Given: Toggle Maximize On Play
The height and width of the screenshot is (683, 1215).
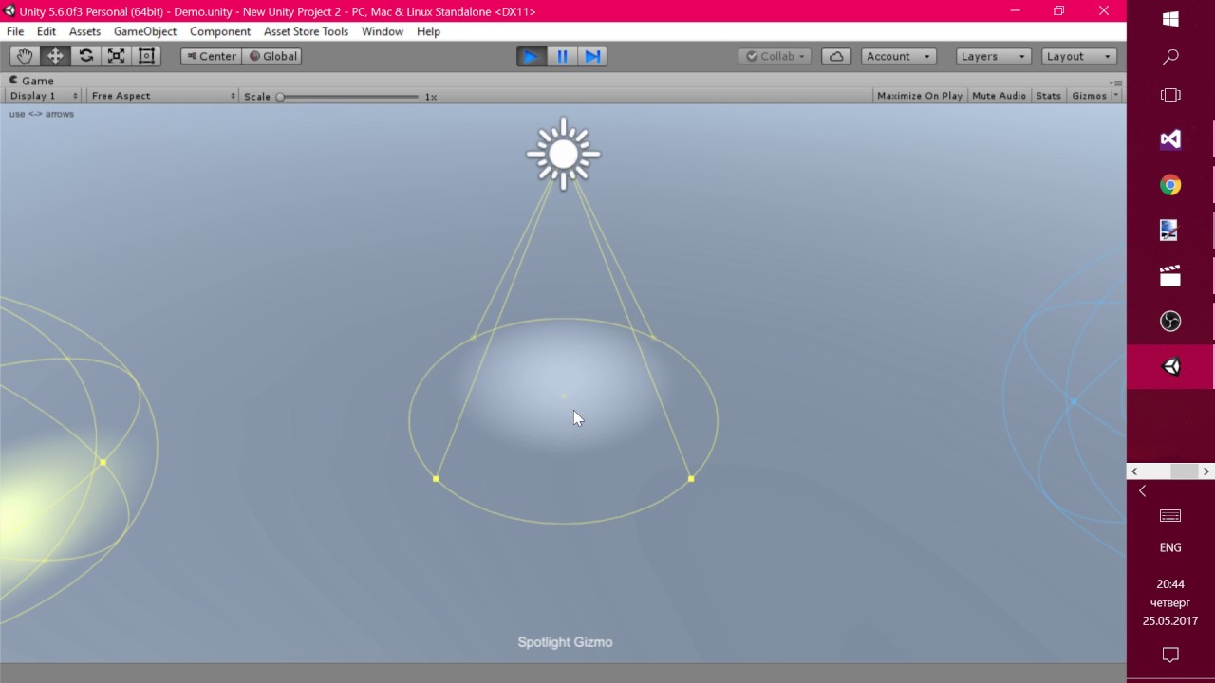Looking at the screenshot, I should pos(920,96).
